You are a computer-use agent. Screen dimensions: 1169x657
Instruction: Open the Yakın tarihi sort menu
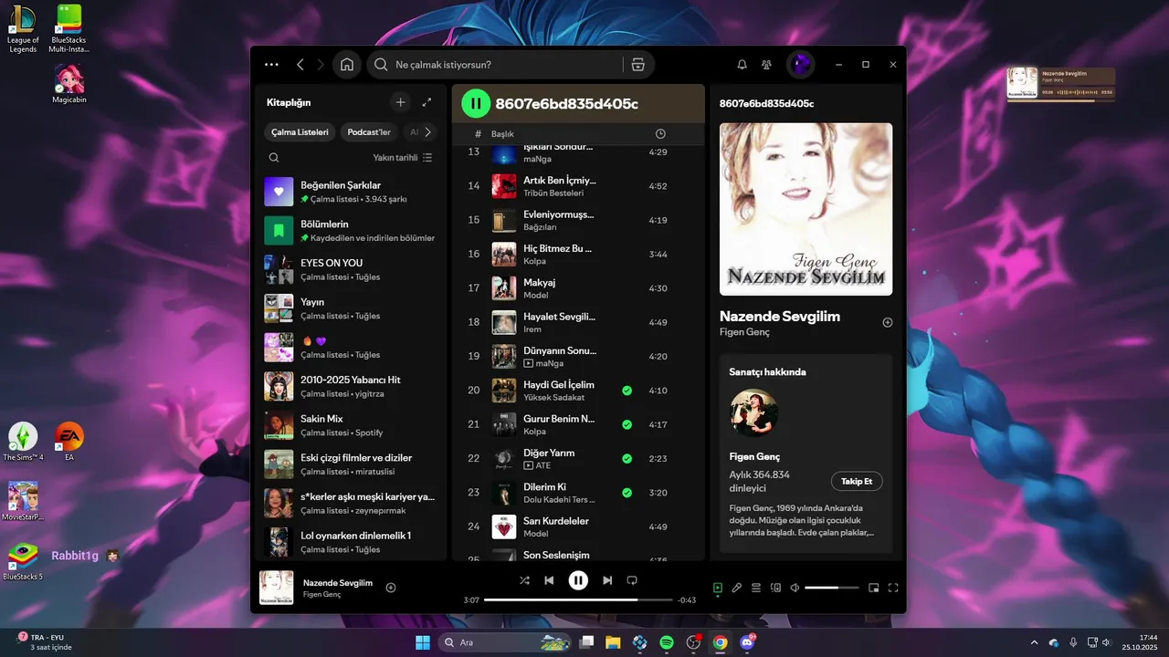coord(402,157)
